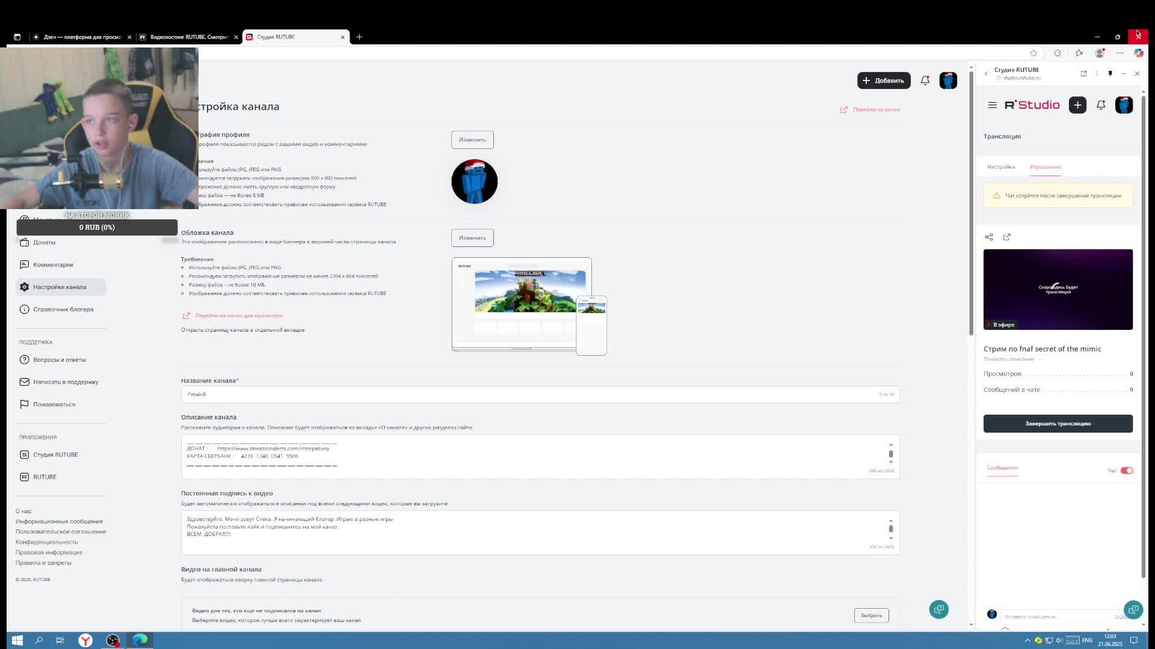Click the plus add button in the side panel
The height and width of the screenshot is (649, 1155).
pos(1077,105)
